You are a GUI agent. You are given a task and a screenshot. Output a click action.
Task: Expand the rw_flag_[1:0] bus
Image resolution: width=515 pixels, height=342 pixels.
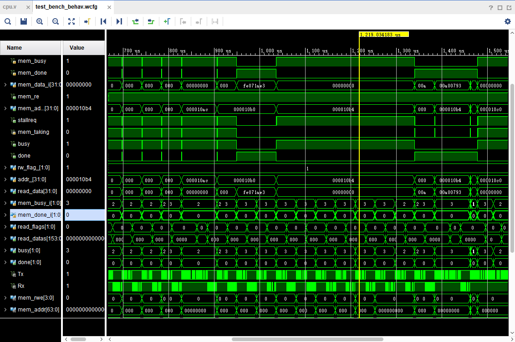(x=5, y=168)
